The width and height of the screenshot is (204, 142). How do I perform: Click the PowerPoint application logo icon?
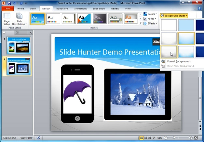point(4,3)
